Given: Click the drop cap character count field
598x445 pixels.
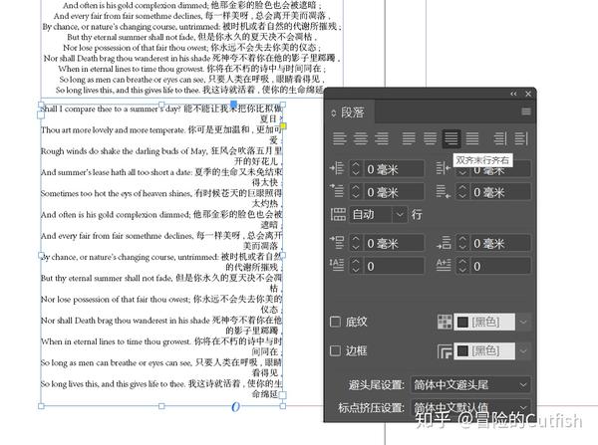Looking at the screenshot, I should (x=500, y=267).
